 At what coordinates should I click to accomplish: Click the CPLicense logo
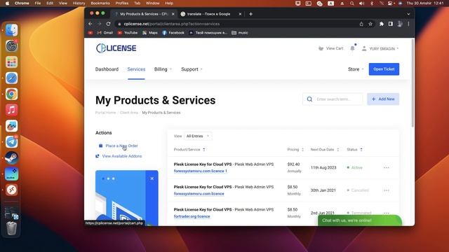116,48
